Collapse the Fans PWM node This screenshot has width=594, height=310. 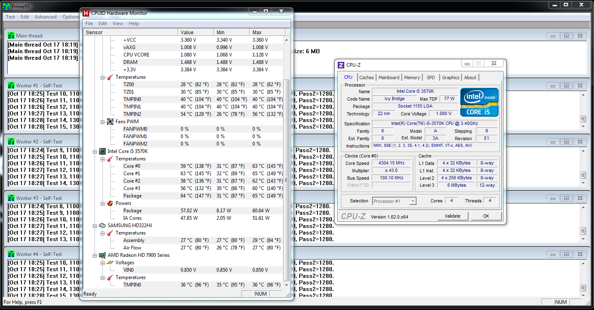103,122
